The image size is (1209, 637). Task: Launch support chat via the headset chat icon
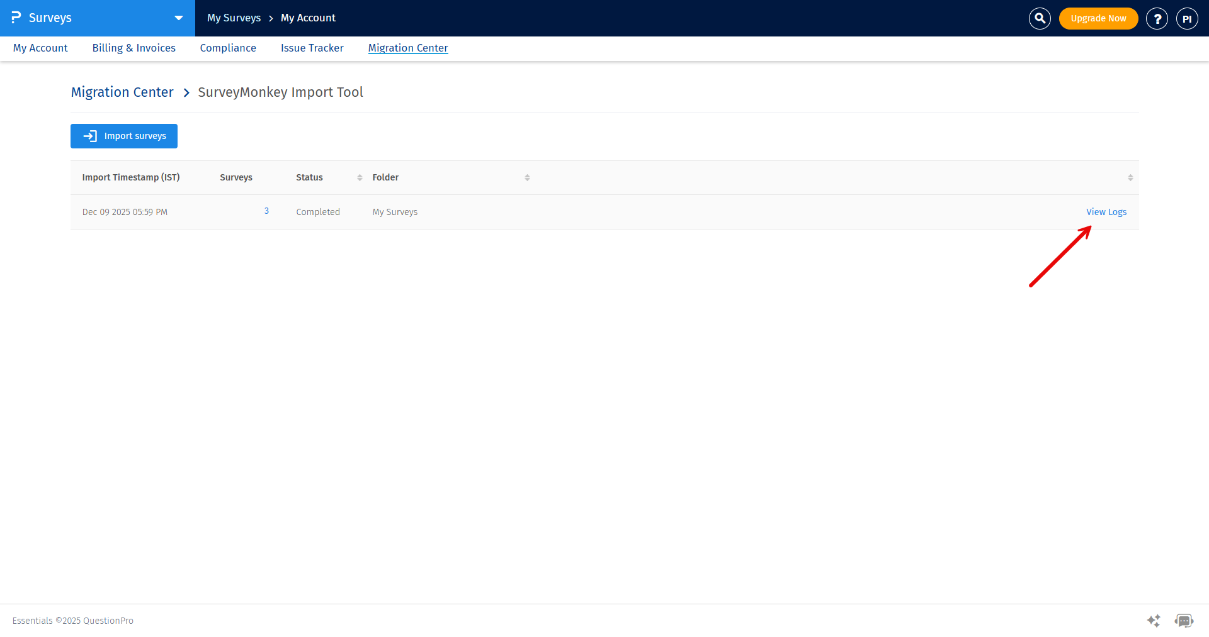1184,621
